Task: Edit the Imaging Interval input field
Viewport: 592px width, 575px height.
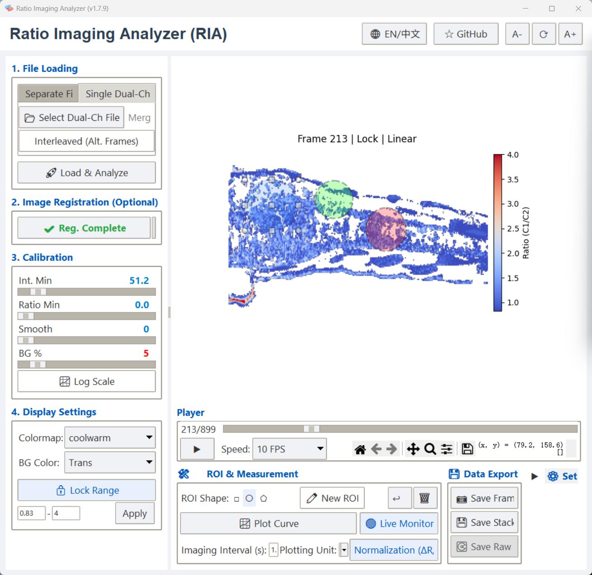Action: 273,550
